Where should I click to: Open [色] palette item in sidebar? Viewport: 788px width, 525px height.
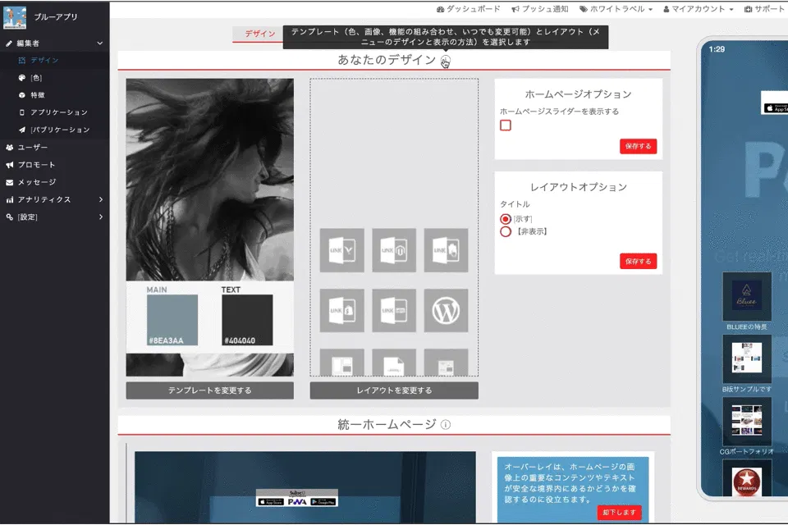[x=36, y=78]
